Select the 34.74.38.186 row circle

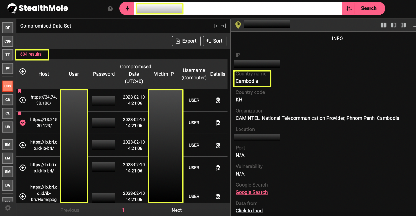(23, 100)
